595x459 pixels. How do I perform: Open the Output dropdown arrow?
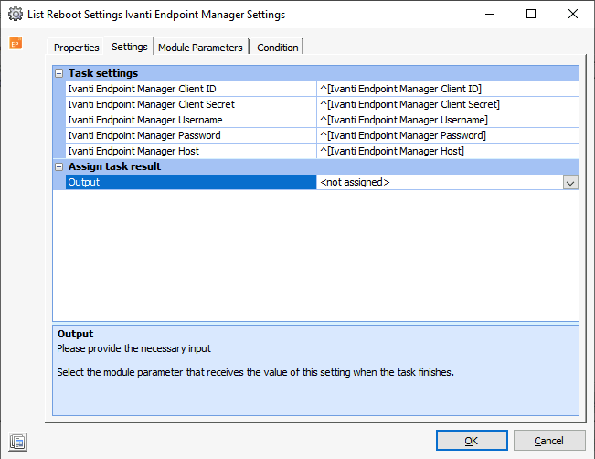coord(570,183)
